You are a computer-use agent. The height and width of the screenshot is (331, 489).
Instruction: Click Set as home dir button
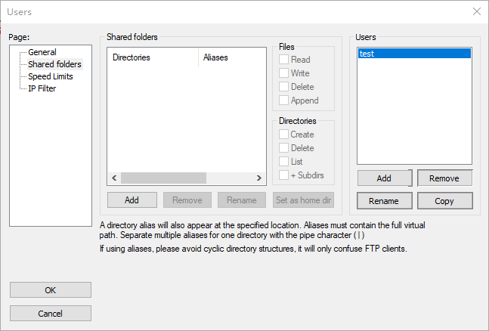tap(303, 200)
